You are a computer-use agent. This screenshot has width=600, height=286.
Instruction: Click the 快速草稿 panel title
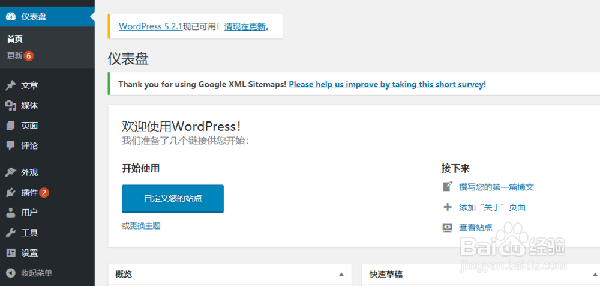coord(386,274)
